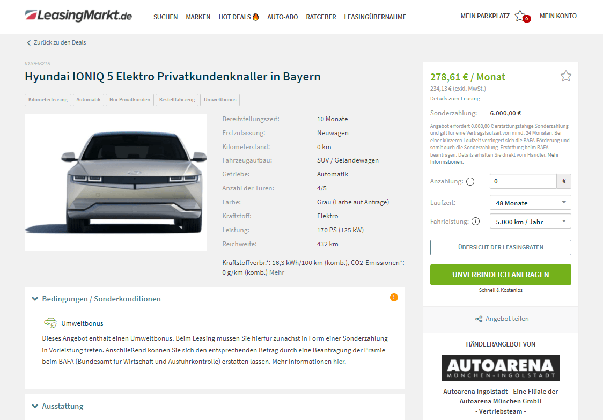This screenshot has height=420, width=603.
Task: Click the Fahrleistung info icon
Action: [476, 222]
